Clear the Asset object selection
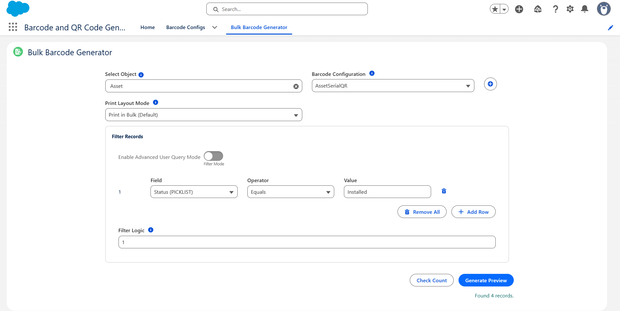The image size is (620, 311). 296,86
